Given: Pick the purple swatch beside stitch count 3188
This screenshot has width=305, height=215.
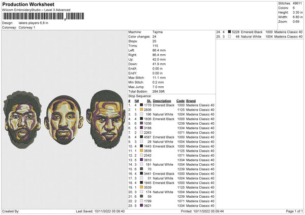Looking at the screenshot, I should (x=141, y=128).
